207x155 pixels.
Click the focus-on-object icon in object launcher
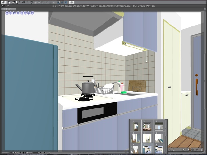(169, 150)
